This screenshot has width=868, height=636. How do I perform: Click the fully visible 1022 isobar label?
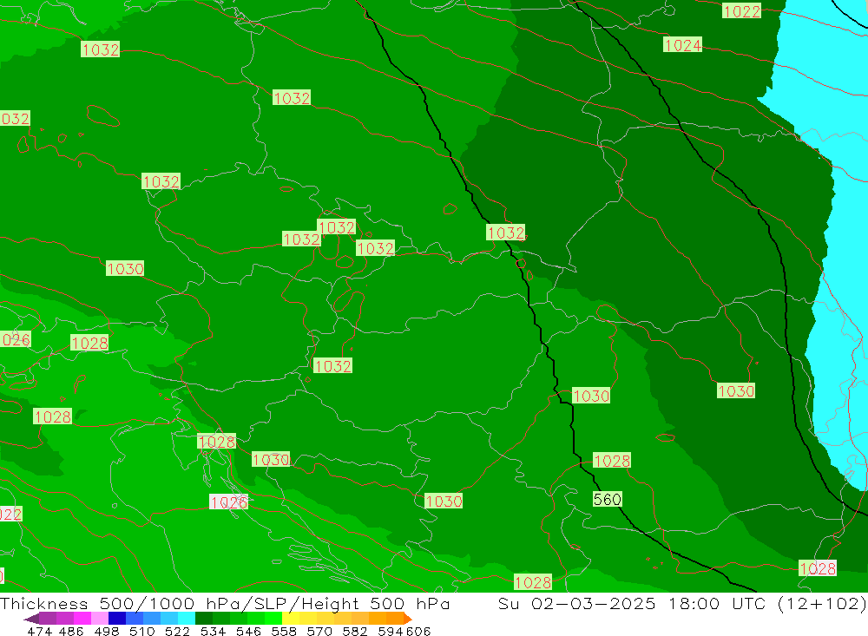click(x=742, y=10)
